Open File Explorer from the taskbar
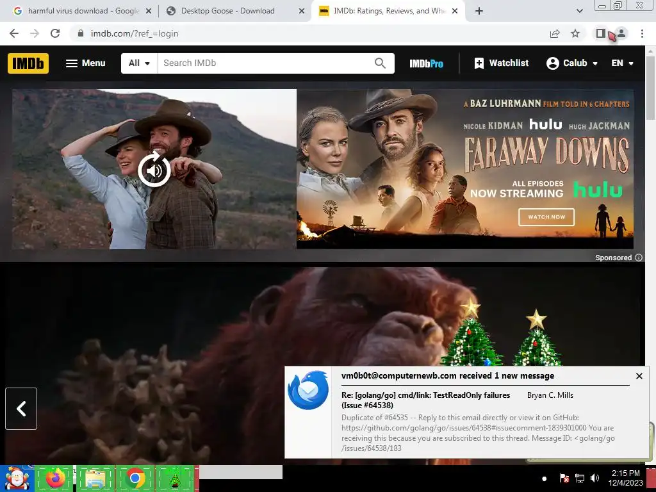This screenshot has width=656, height=492. (x=95, y=479)
